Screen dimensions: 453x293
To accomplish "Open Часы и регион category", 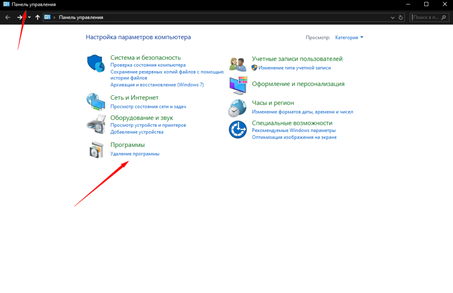I will point(273,103).
